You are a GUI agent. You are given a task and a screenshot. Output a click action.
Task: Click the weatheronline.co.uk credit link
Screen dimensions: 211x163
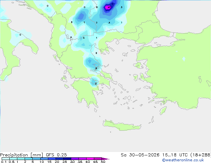[183, 160]
